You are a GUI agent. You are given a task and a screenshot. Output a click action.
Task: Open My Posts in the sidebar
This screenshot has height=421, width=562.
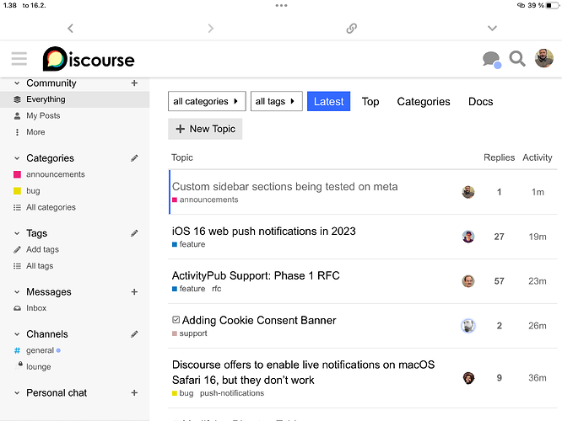click(x=43, y=116)
